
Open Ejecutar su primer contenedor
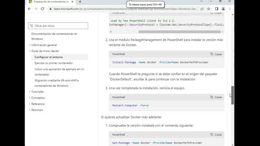(54, 63)
